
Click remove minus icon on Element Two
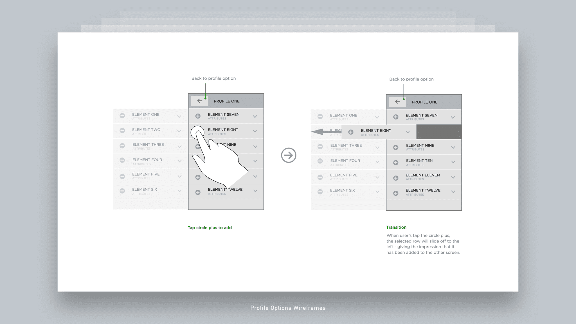[x=122, y=131]
